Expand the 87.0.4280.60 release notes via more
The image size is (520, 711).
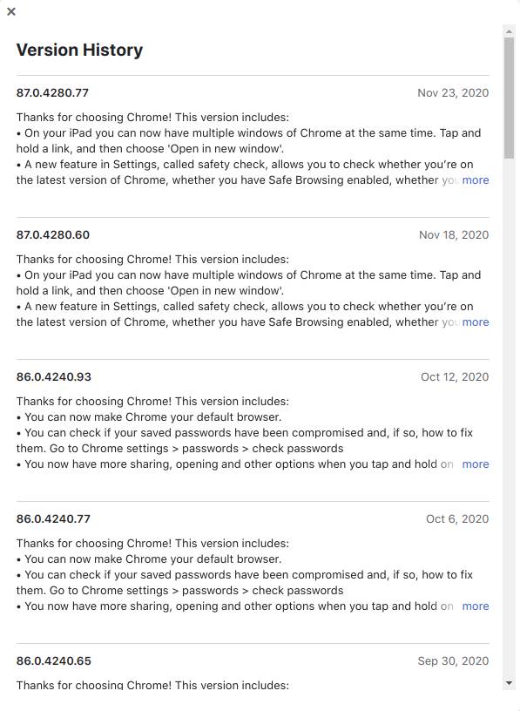tap(476, 322)
